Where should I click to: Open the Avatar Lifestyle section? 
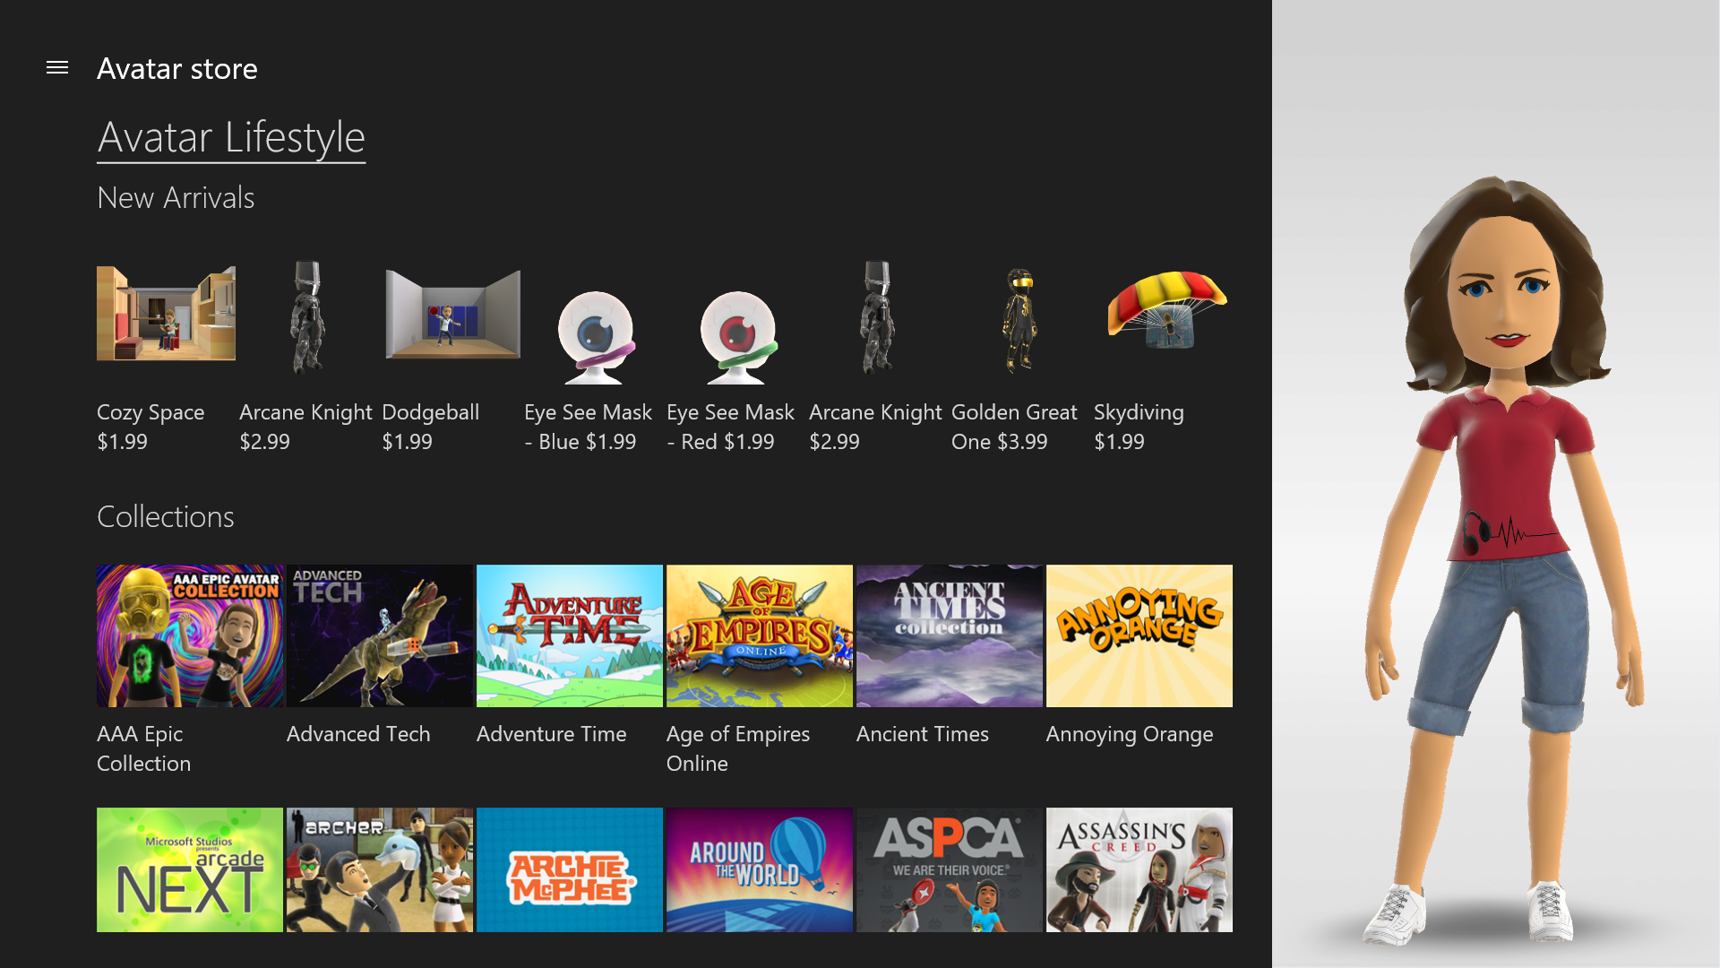pyautogui.click(x=230, y=137)
